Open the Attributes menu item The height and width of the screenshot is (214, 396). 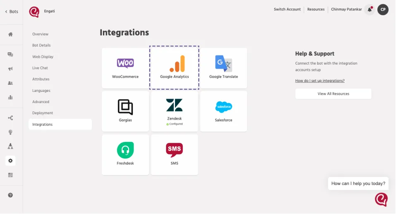tap(41, 79)
